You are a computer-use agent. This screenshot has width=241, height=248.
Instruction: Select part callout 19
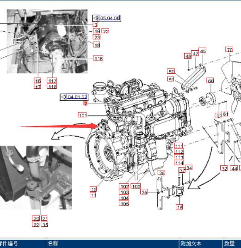97,31
